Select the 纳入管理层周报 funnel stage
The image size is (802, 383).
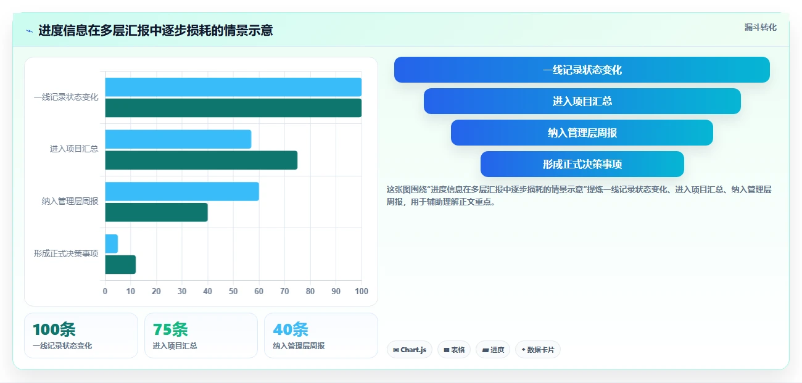[x=582, y=133]
